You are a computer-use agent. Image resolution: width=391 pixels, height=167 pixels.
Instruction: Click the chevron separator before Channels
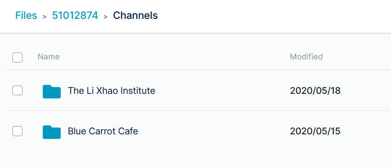pos(106,17)
